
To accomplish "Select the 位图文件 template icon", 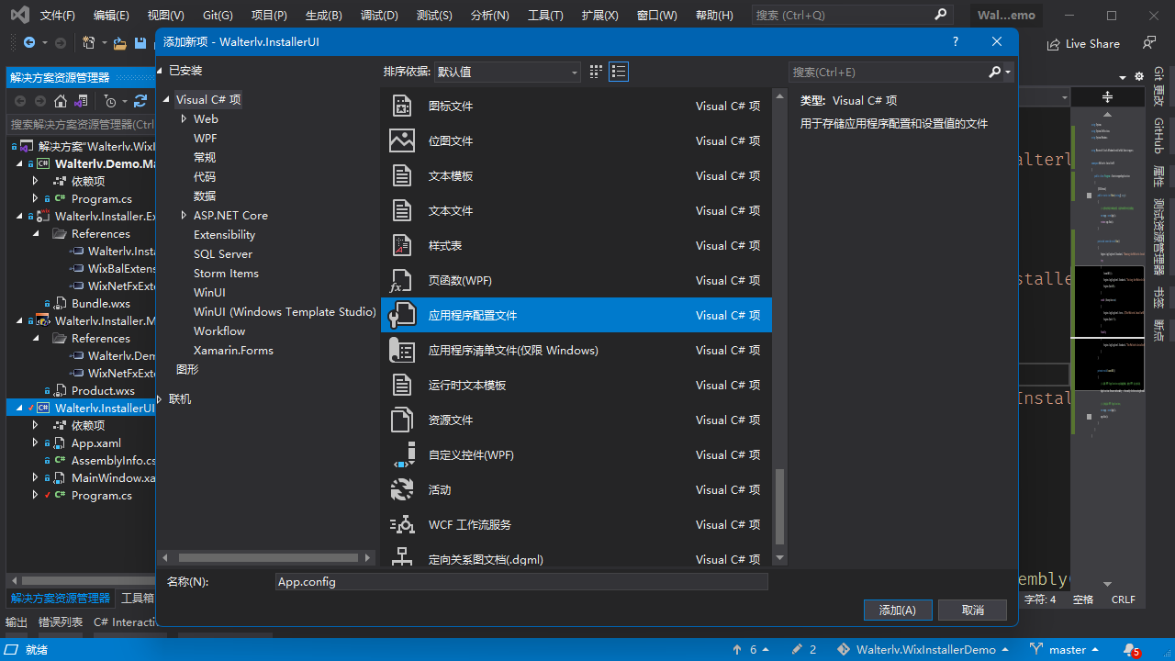I will [x=402, y=140].
